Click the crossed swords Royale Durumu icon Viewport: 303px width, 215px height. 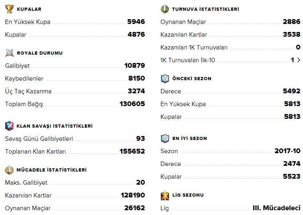point(10,53)
